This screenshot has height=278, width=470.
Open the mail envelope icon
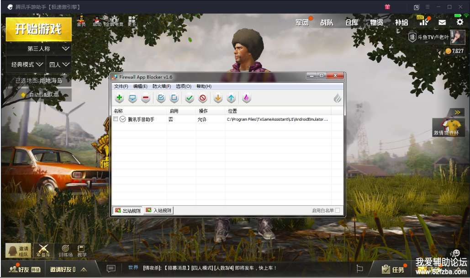pos(442,22)
